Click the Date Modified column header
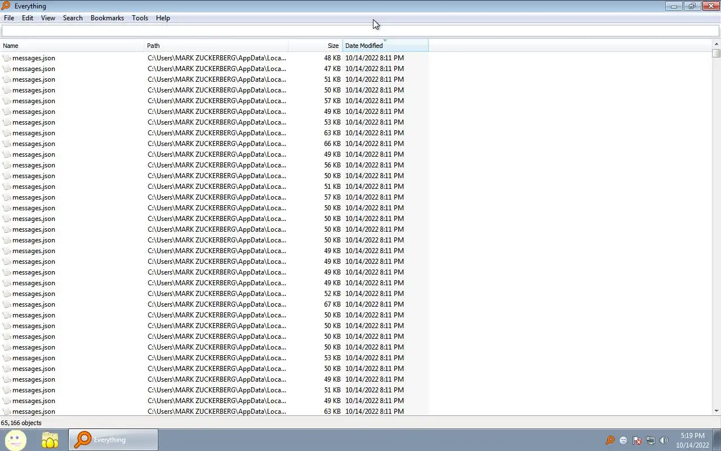 pyautogui.click(x=385, y=46)
